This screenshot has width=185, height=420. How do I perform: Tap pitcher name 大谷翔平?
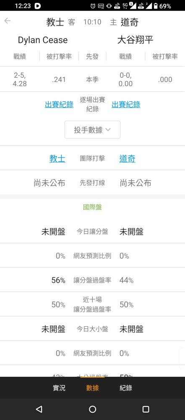pyautogui.click(x=135, y=40)
